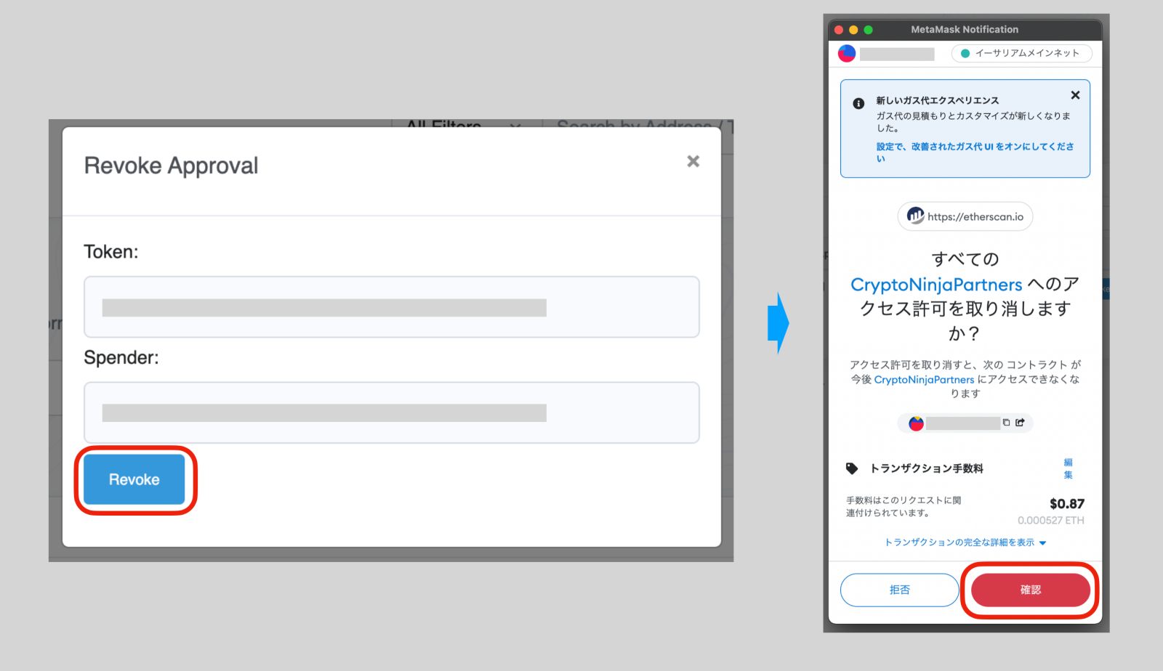Click the external share icon next to address

(x=1019, y=423)
